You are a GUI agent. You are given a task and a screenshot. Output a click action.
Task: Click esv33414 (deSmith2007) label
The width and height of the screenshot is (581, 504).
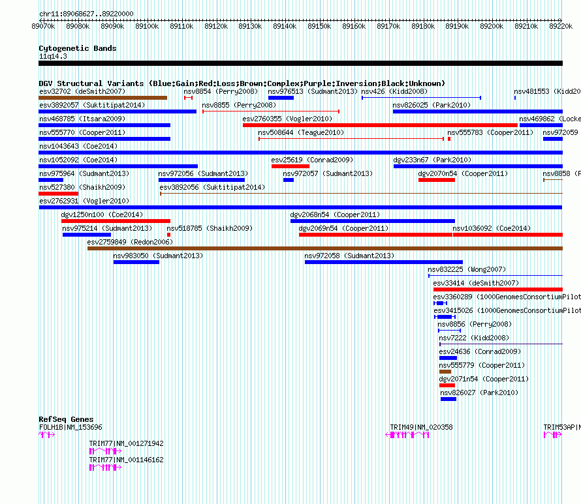click(x=476, y=283)
